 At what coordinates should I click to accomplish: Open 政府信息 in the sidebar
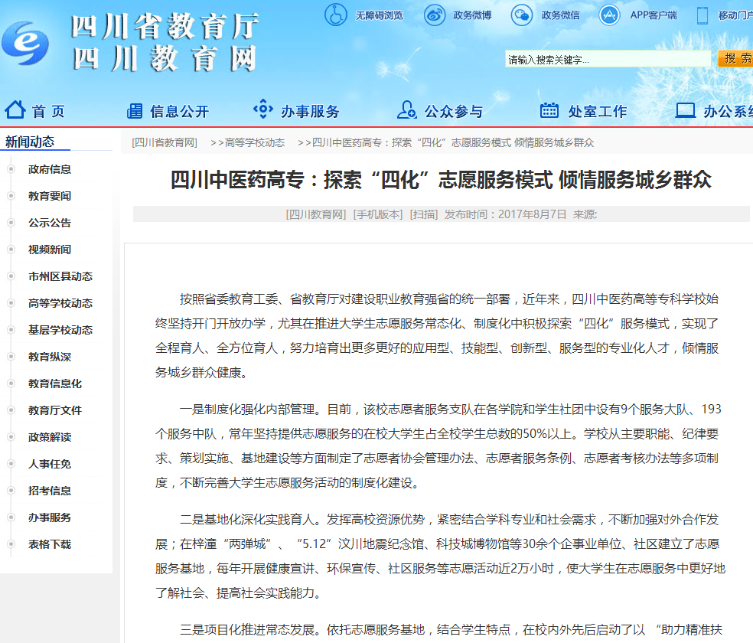point(50,169)
